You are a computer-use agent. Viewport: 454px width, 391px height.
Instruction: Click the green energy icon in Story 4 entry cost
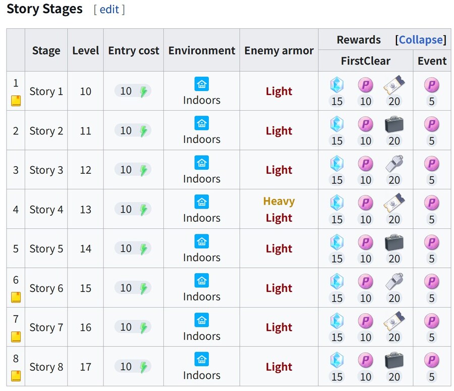pos(143,210)
